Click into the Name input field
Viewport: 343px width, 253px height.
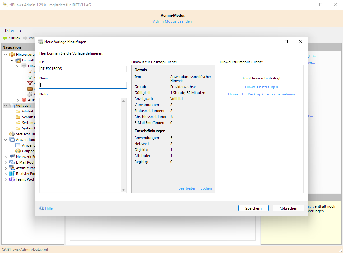(x=83, y=85)
